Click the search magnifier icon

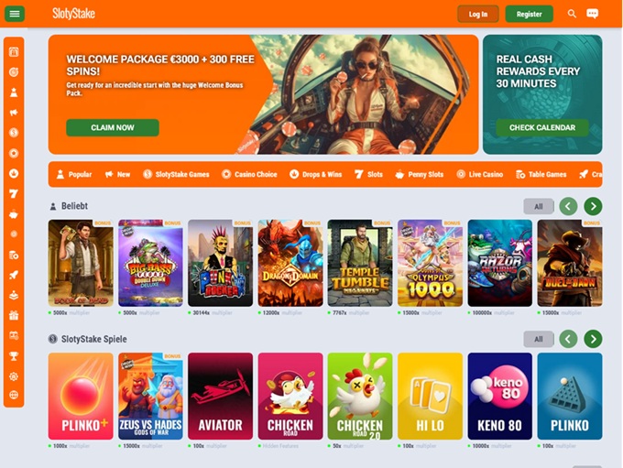point(572,14)
